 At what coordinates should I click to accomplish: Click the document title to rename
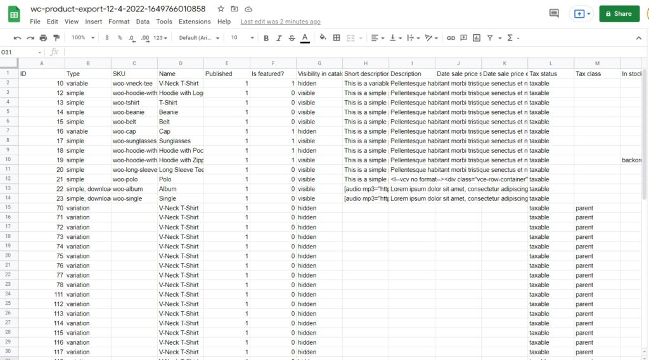pos(118,9)
